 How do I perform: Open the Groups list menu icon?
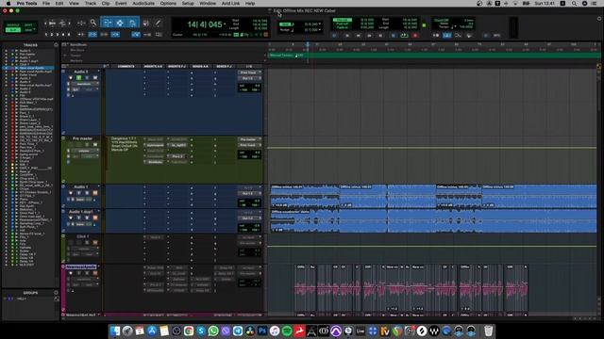[x=57, y=293]
